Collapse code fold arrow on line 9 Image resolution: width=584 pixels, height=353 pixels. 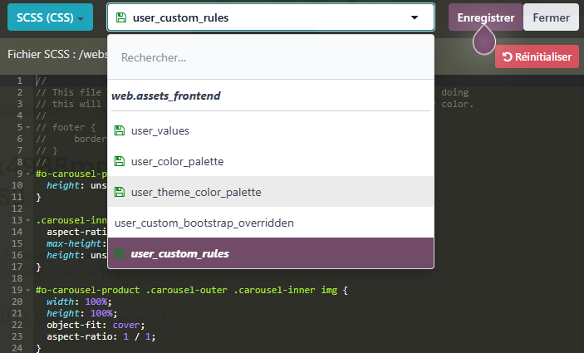coord(27,174)
